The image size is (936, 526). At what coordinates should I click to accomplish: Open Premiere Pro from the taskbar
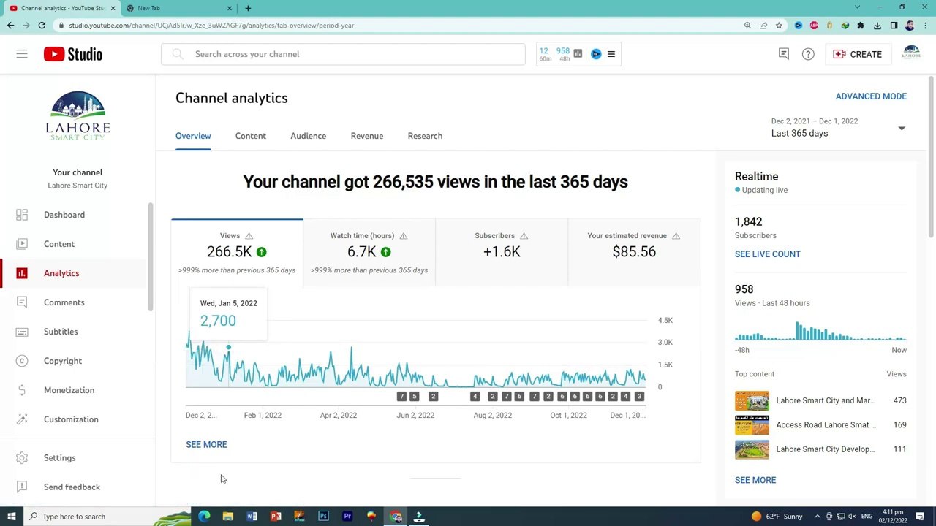tap(347, 517)
